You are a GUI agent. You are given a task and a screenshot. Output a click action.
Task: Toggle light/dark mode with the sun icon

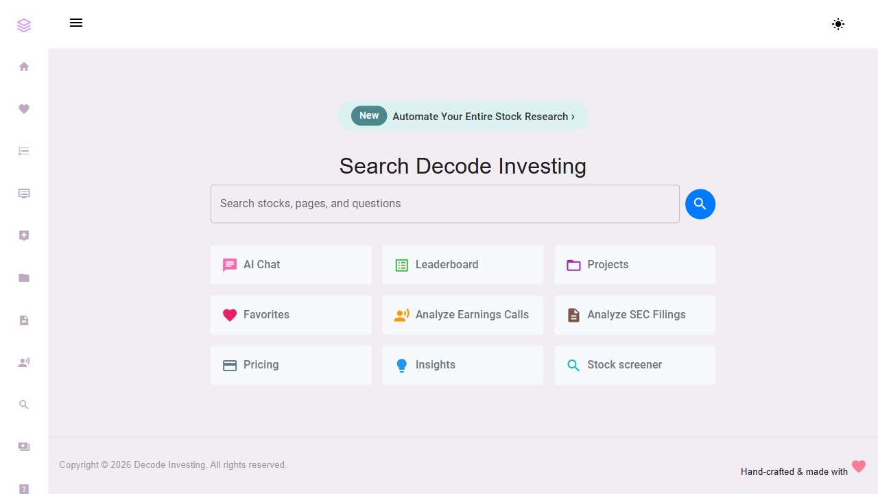click(838, 24)
